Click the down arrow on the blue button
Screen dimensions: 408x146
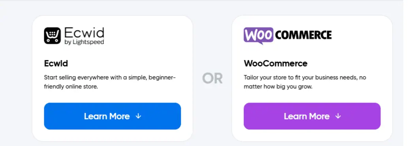tap(138, 116)
